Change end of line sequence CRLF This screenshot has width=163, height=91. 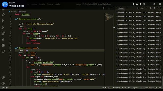pos(130,88)
